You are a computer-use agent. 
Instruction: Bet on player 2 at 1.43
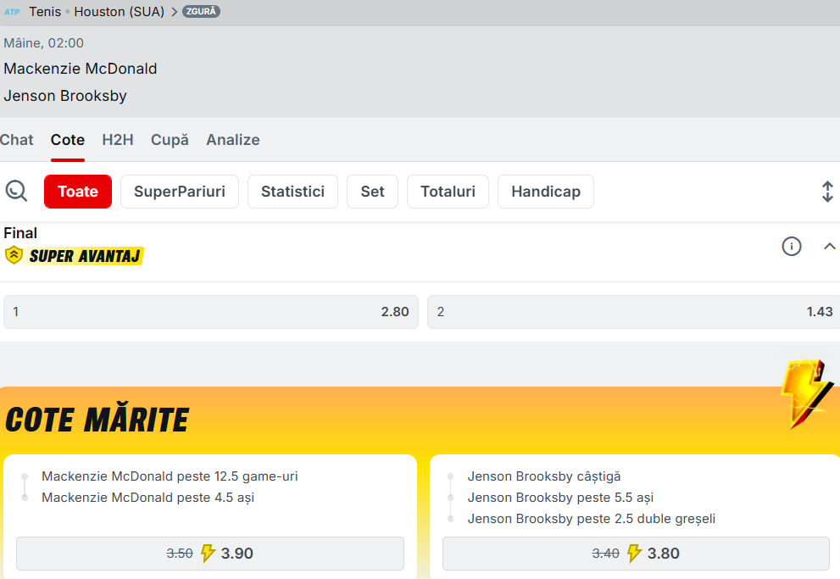pos(634,312)
